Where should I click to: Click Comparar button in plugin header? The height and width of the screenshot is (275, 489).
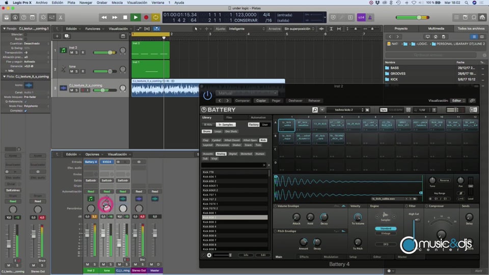[x=242, y=101]
